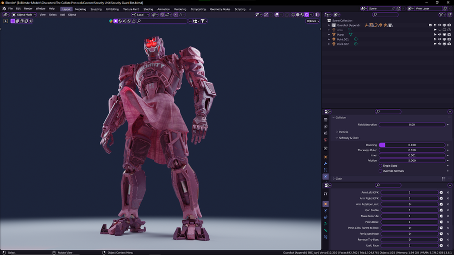Select wireframe viewport shading
Screen dimensions: 454x255
click(x=293, y=15)
